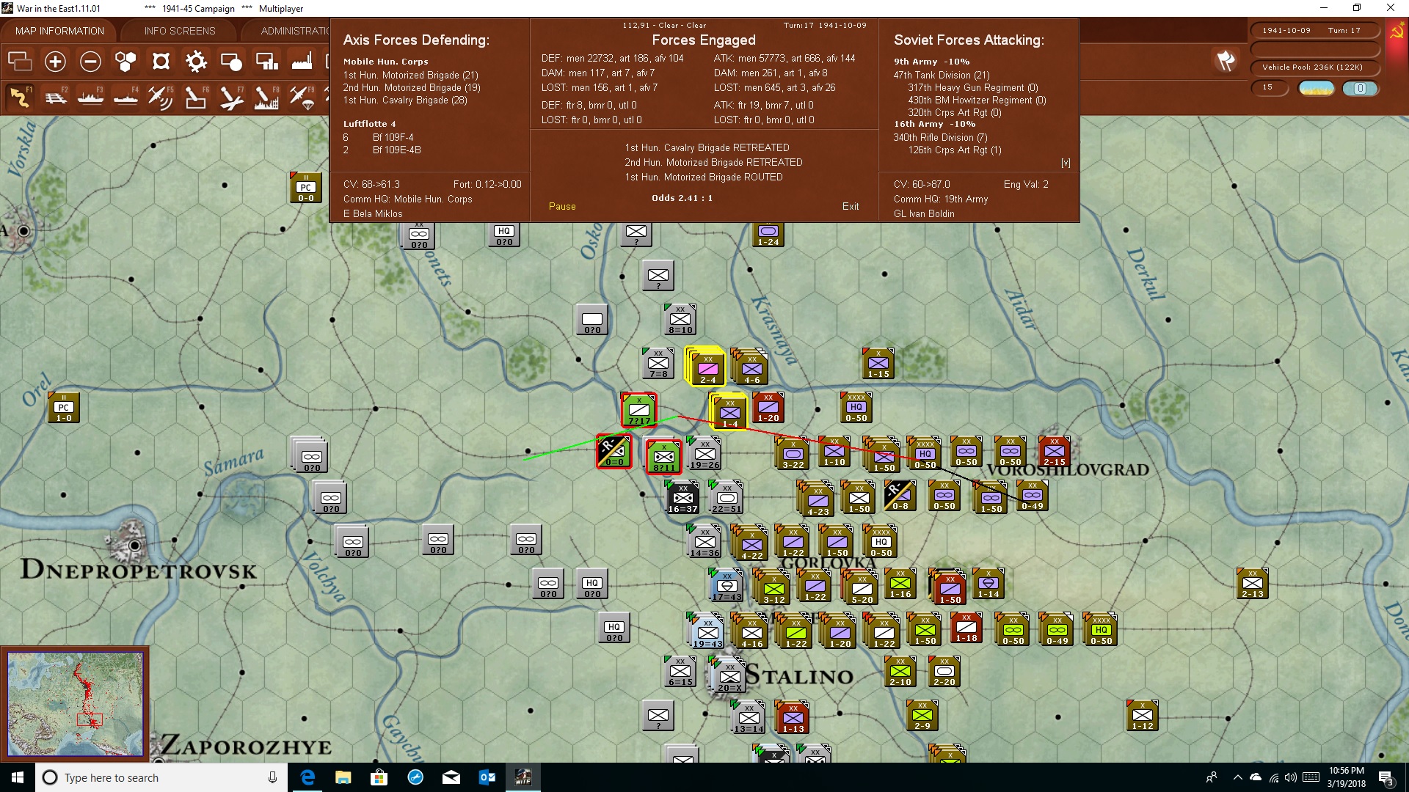
Task: Open the ADMINISTRATION tab
Action: (x=294, y=31)
